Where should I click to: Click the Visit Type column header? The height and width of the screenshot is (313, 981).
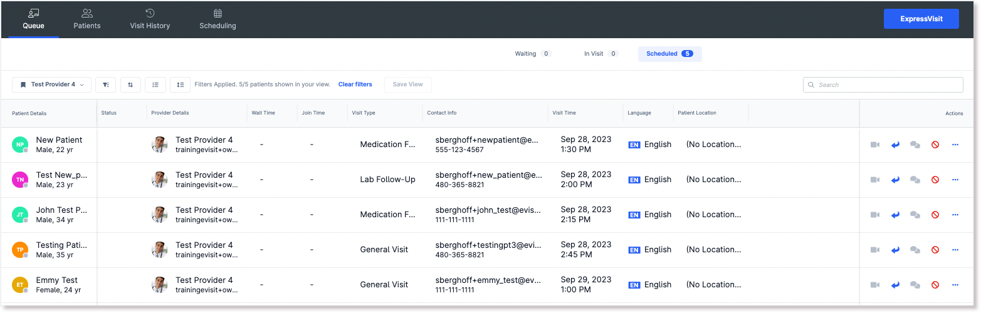click(x=364, y=113)
